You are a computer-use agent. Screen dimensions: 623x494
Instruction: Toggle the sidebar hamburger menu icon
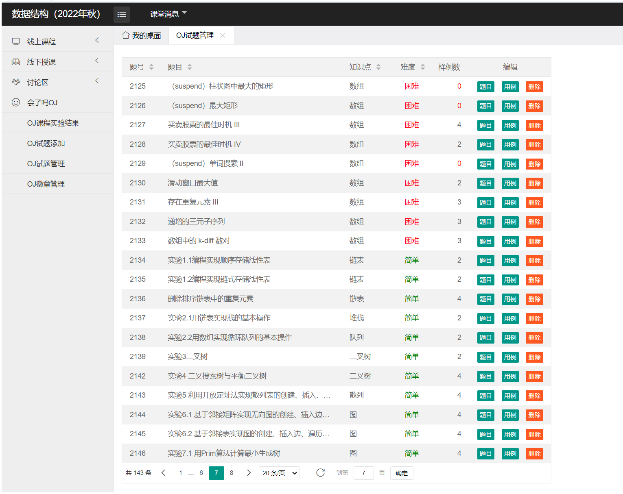coord(121,14)
